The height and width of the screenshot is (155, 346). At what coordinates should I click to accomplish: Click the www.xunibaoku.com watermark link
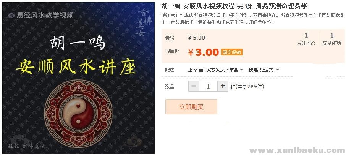pyautogui.click(x=297, y=150)
